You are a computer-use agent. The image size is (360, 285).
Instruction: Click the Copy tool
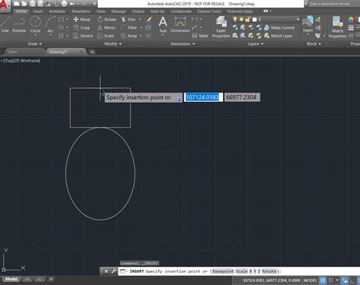tap(81, 27)
